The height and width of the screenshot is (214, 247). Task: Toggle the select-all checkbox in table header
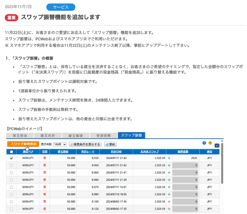11,152
